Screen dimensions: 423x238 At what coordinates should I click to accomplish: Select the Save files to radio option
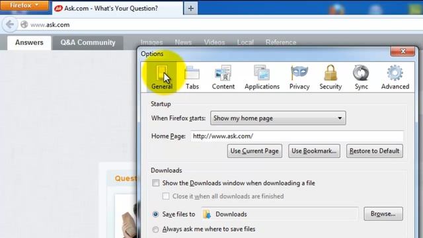[x=155, y=214]
